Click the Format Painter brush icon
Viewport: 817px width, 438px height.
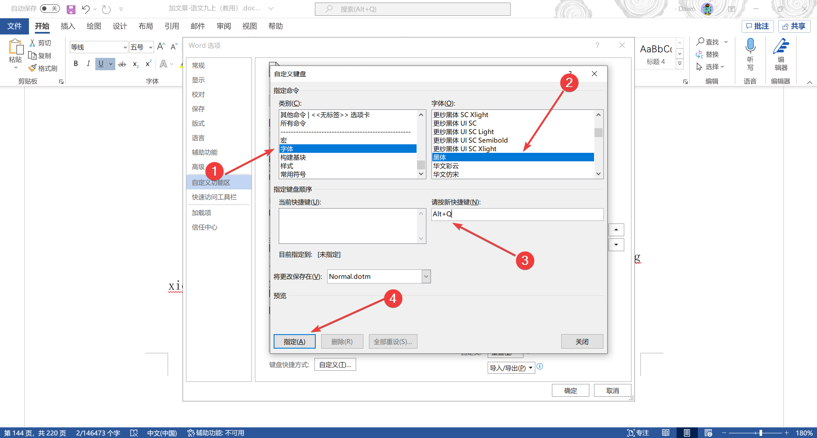point(32,68)
